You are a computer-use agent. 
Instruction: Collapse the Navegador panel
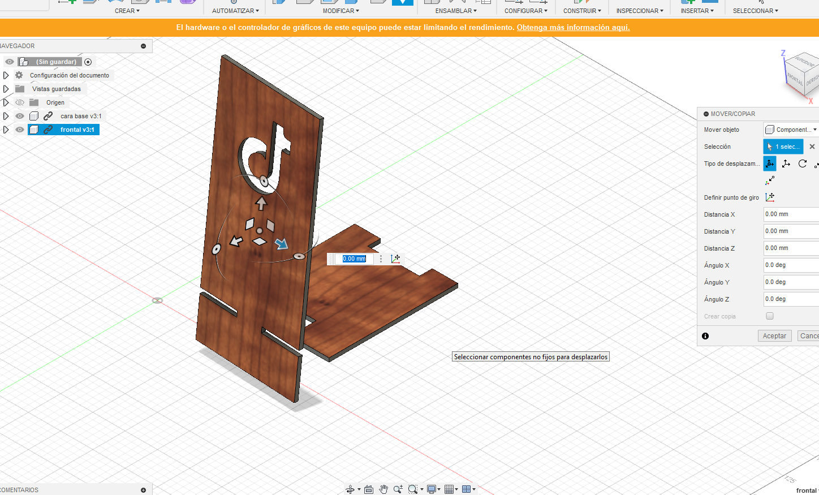click(143, 46)
